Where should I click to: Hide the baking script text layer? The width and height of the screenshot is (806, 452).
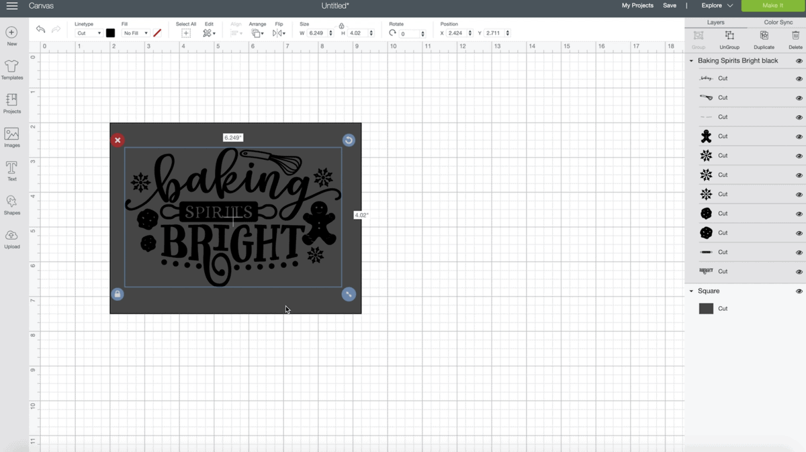click(799, 79)
